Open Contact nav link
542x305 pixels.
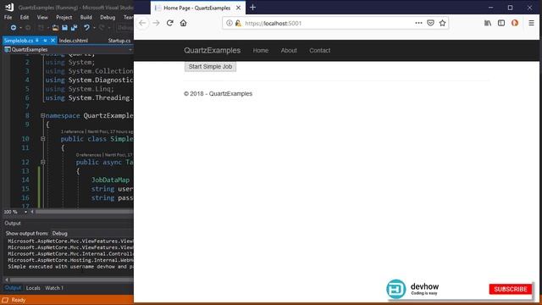click(x=320, y=51)
